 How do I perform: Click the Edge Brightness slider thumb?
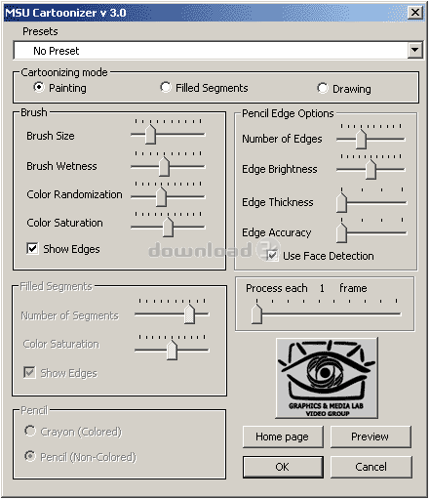[371, 169]
